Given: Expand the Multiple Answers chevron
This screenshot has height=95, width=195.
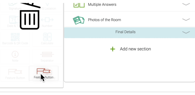Looking at the screenshot, I should [x=186, y=4].
